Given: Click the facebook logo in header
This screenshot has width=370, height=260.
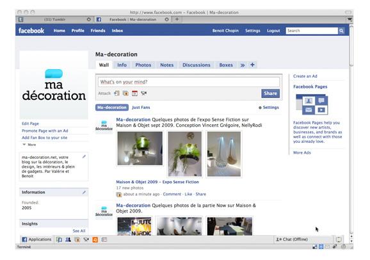Looking at the screenshot, I should (31, 31).
